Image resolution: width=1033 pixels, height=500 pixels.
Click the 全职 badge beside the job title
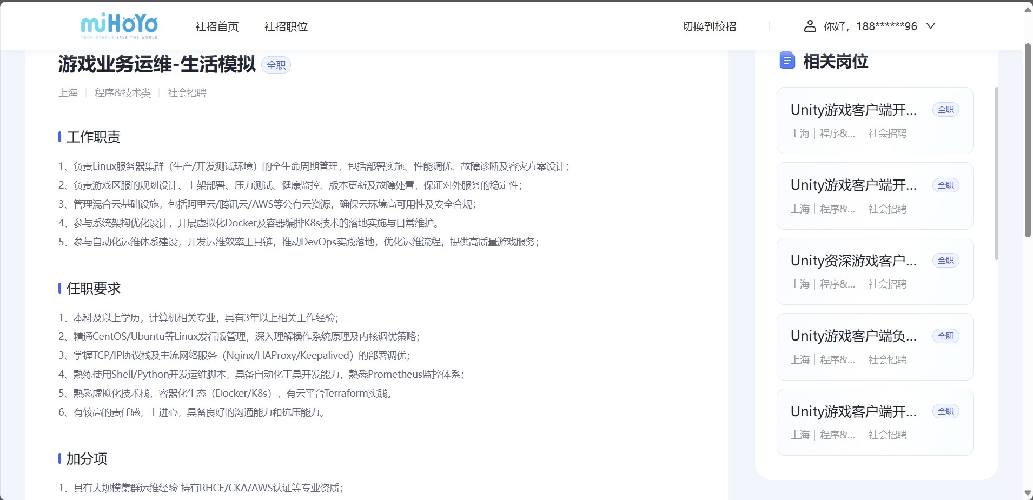[x=276, y=65]
